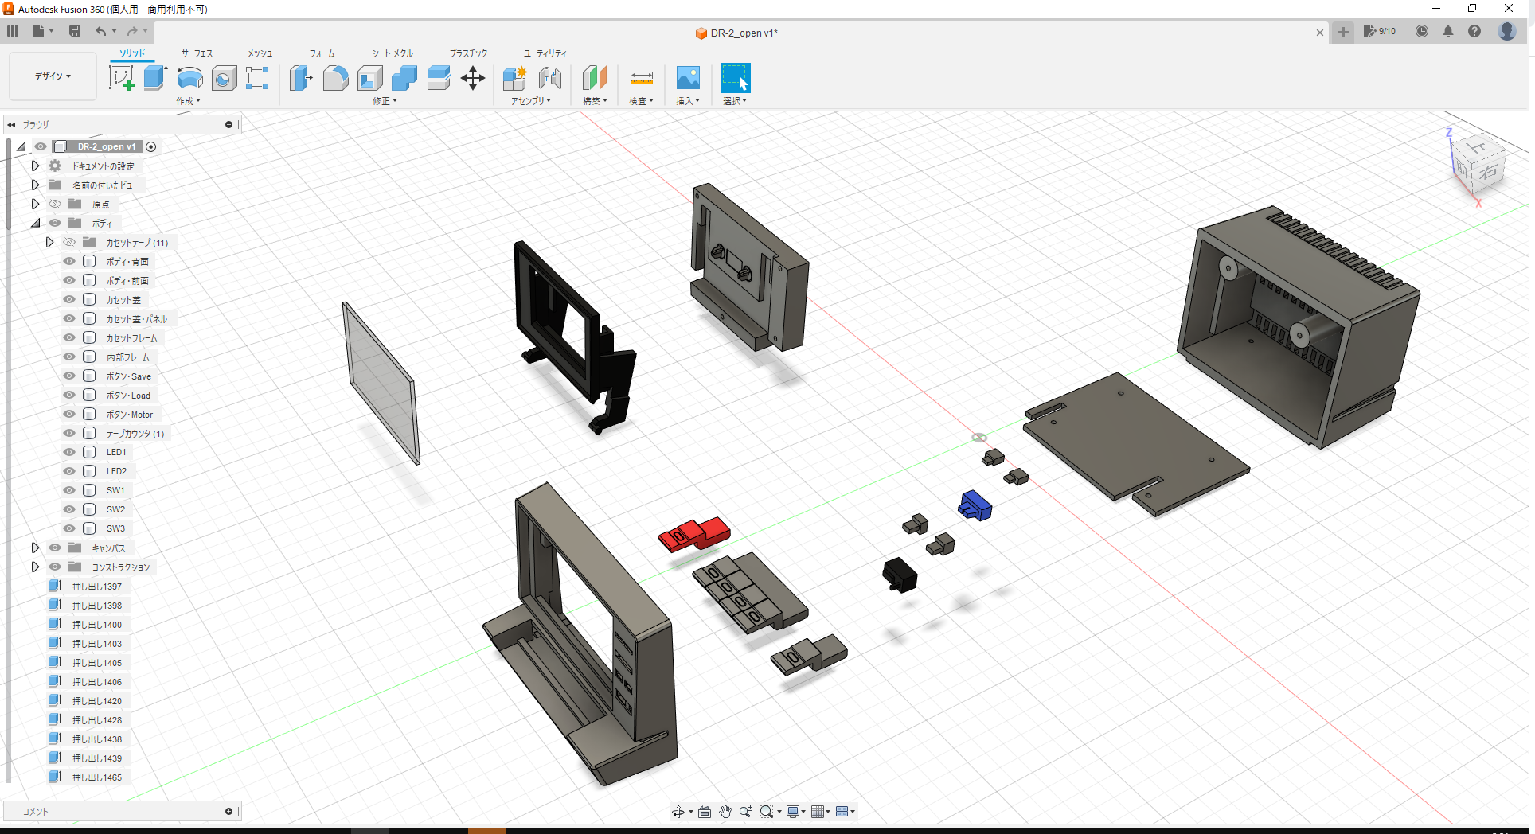Click the Orbit icon in the navigation bar

pos(680,811)
